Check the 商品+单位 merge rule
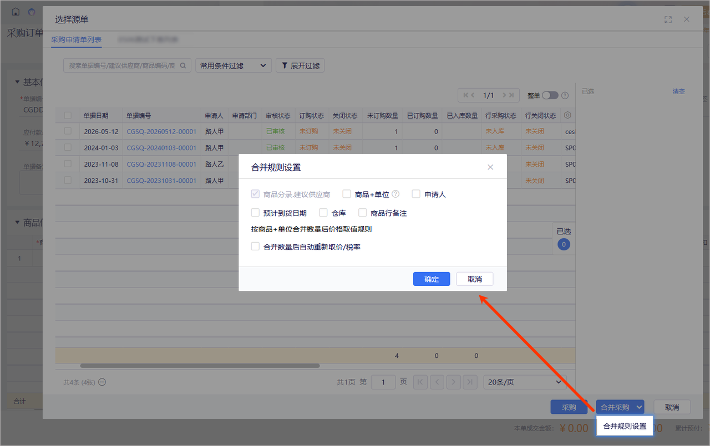The height and width of the screenshot is (446, 710). tap(347, 194)
